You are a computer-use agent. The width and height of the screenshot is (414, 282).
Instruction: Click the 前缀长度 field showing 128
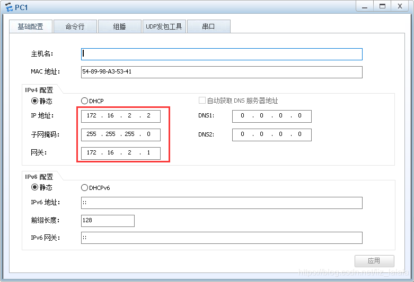(x=108, y=221)
